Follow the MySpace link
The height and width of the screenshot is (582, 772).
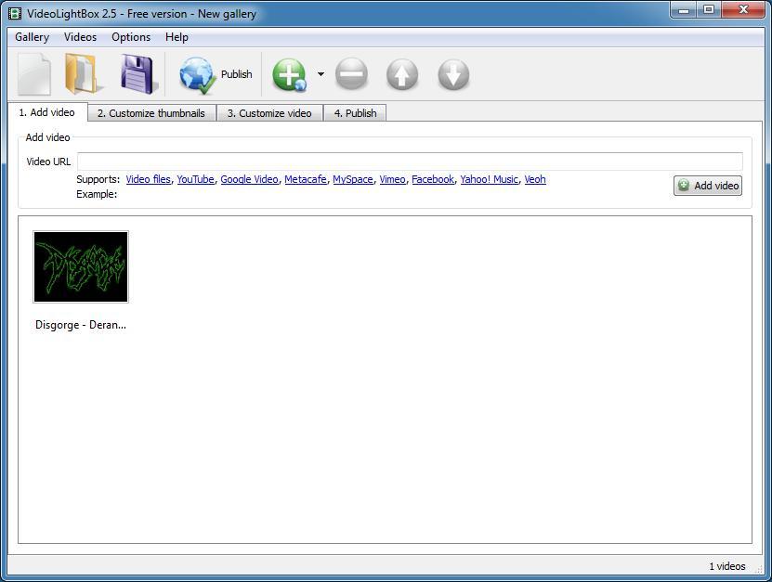coord(352,179)
